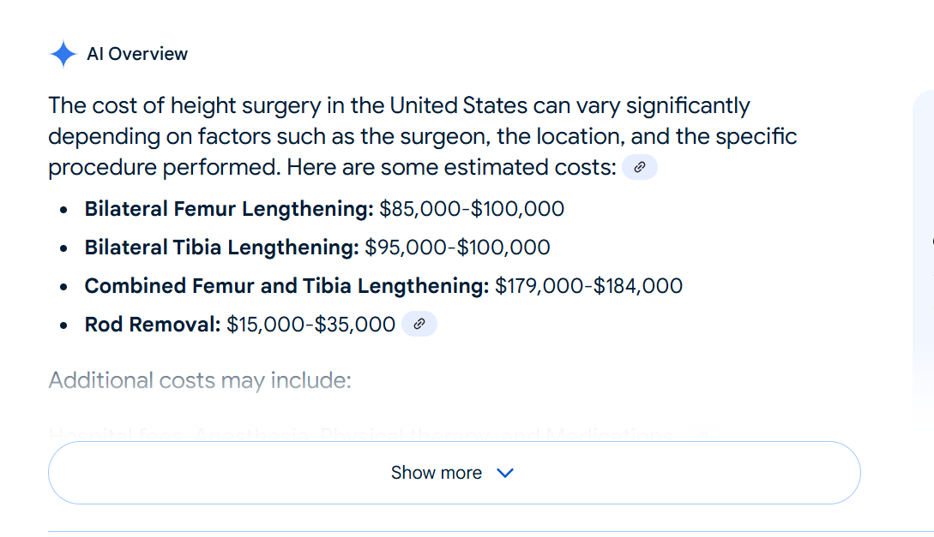Image resolution: width=934 pixels, height=537 pixels.
Task: Select the 'AI Overview' heading label
Action: click(137, 54)
